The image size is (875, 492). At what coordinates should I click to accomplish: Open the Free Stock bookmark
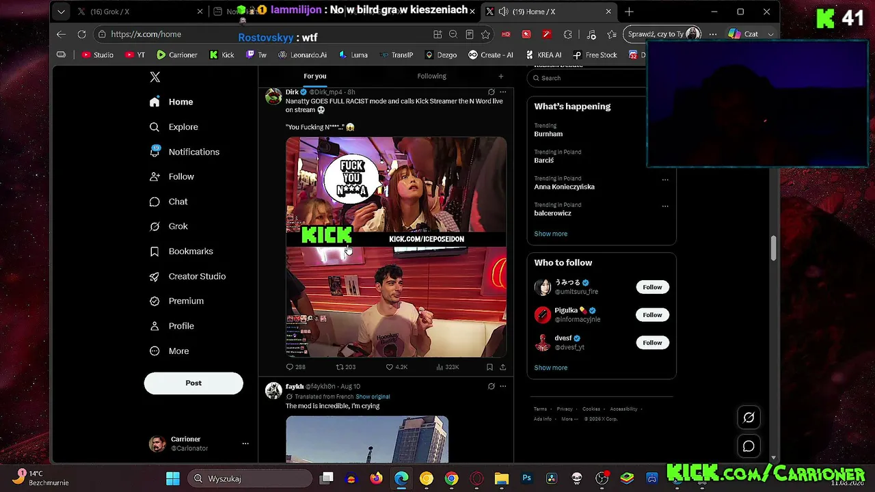595,55
